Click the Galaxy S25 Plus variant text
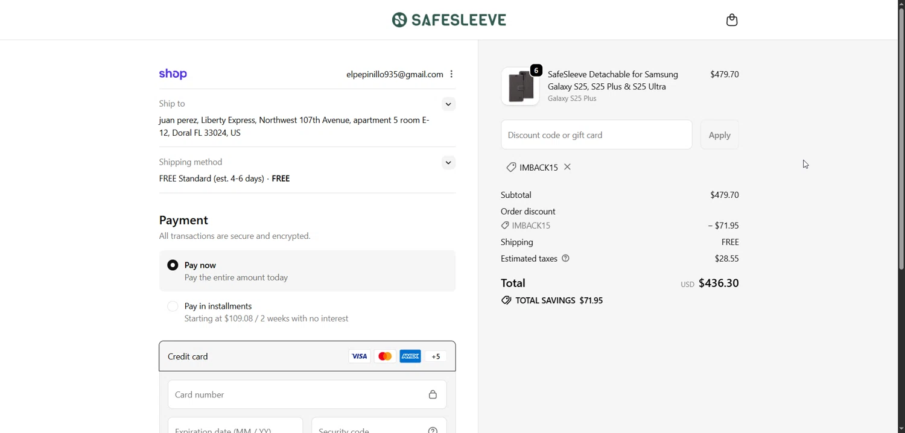This screenshot has width=905, height=433. 572,99
